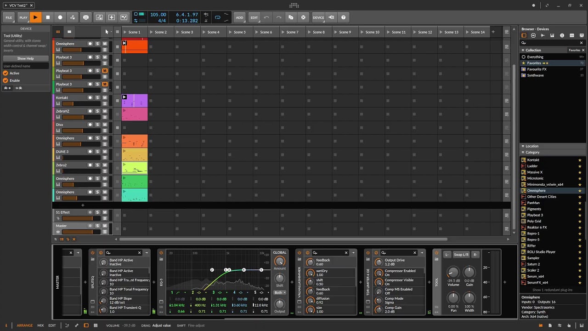Click the Show Help button
This screenshot has height=331, width=588.
coord(25,58)
